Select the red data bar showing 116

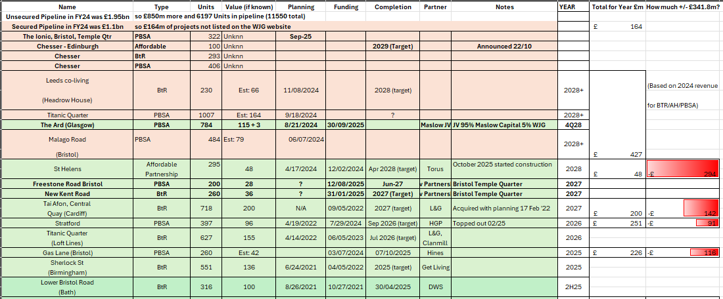pyautogui.click(x=705, y=252)
